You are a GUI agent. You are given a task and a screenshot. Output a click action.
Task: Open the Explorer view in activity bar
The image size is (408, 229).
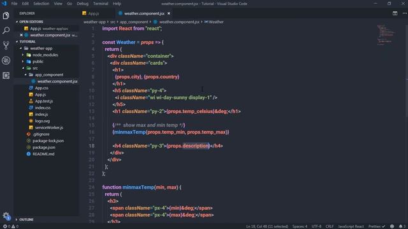[x=6, y=15]
